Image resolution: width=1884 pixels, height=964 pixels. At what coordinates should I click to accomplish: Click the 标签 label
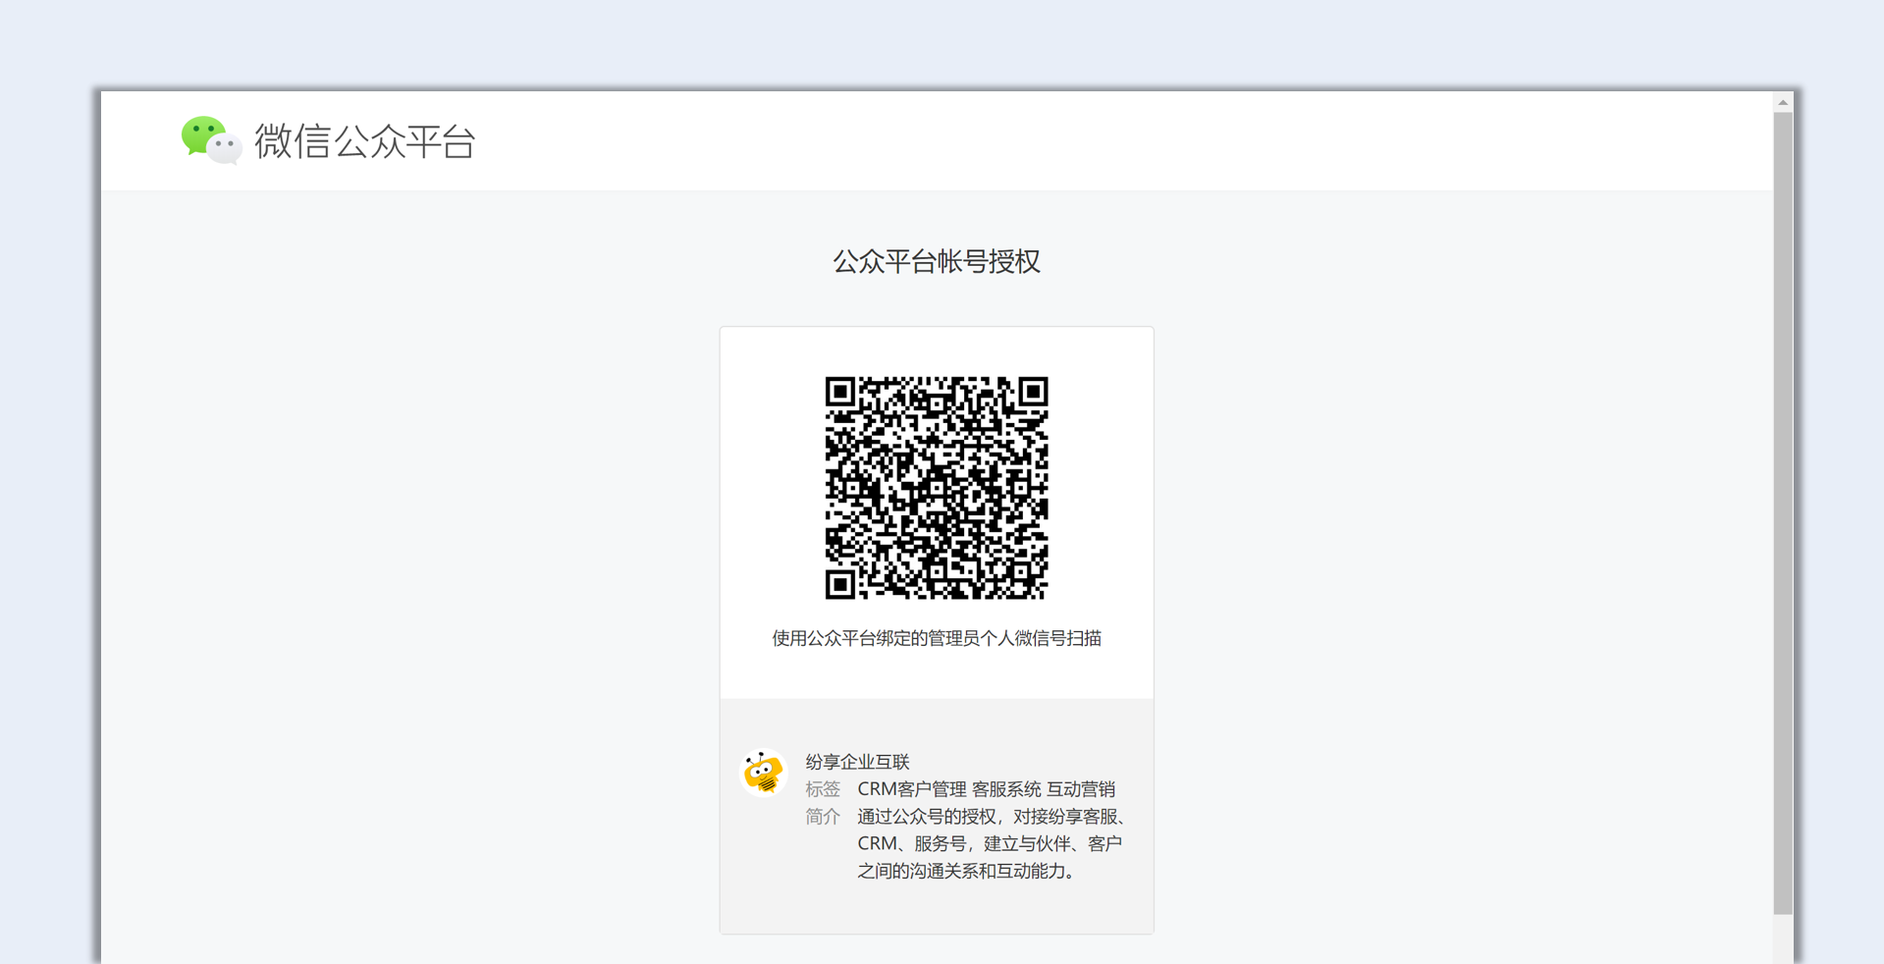tap(823, 789)
